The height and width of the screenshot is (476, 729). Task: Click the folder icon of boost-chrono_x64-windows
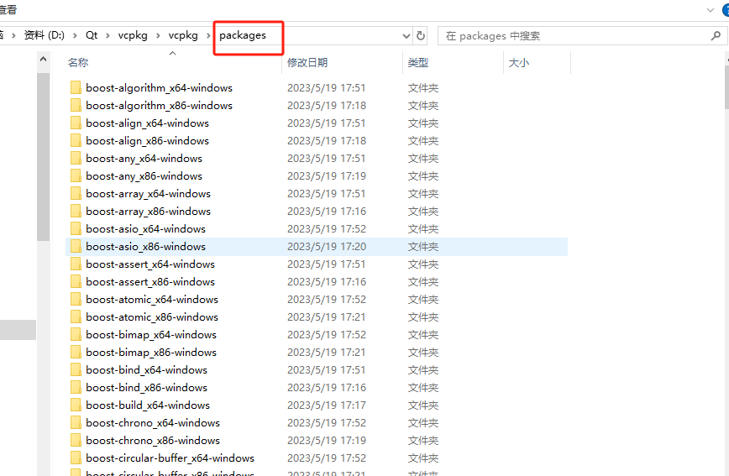click(x=76, y=423)
